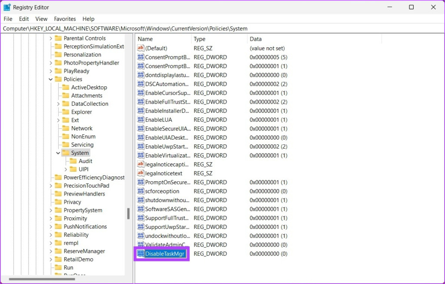Expand the PushNotifications key
Screen dimensions: 445x284
click(51, 226)
